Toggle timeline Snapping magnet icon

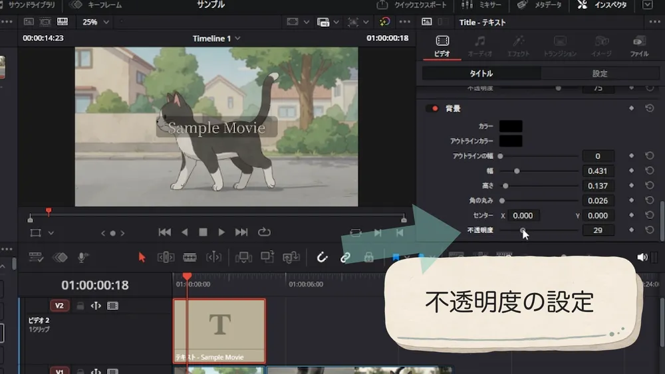point(322,257)
